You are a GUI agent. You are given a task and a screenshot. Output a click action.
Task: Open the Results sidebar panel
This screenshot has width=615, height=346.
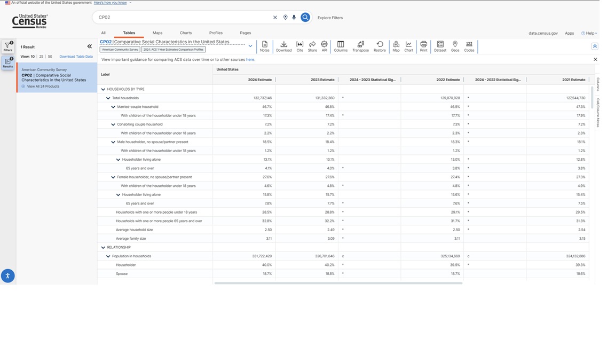[8, 63]
